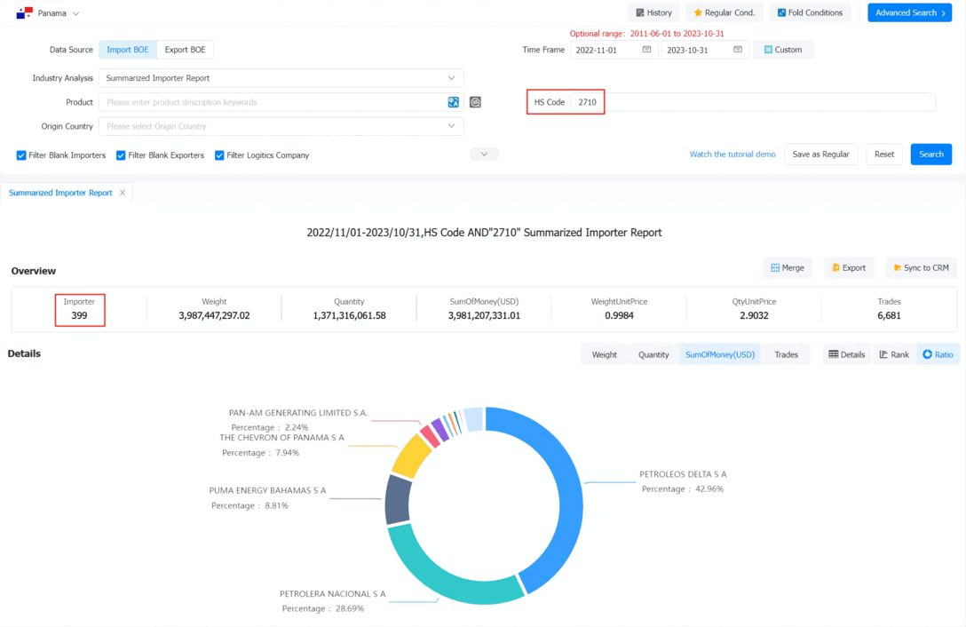This screenshot has width=966, height=627.
Task: Click the icon right of the product translate icon
Action: 475,102
